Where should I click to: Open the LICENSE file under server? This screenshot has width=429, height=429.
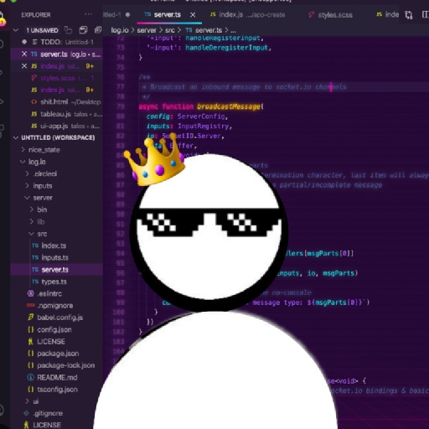(x=51, y=342)
